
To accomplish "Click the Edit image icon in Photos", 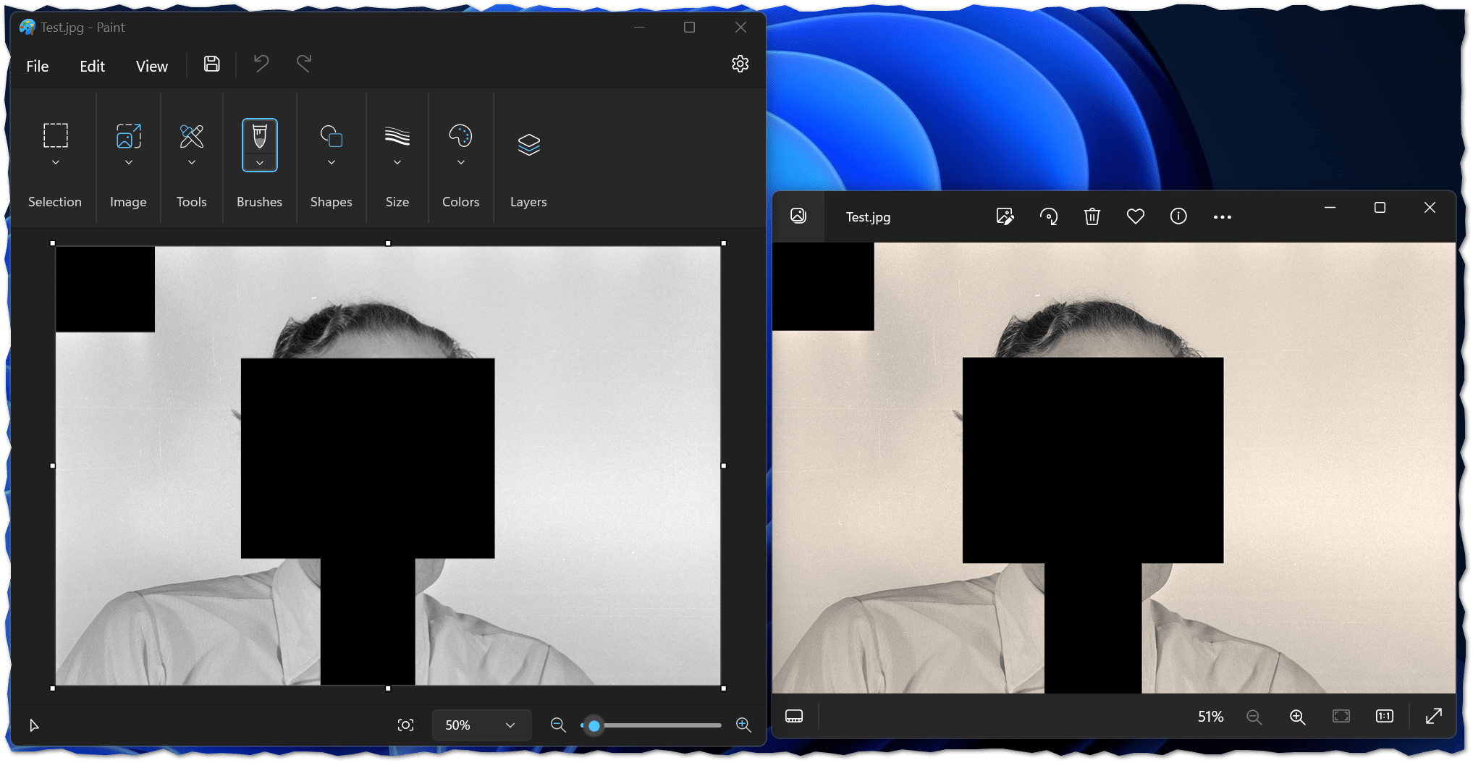I will click(x=1005, y=216).
